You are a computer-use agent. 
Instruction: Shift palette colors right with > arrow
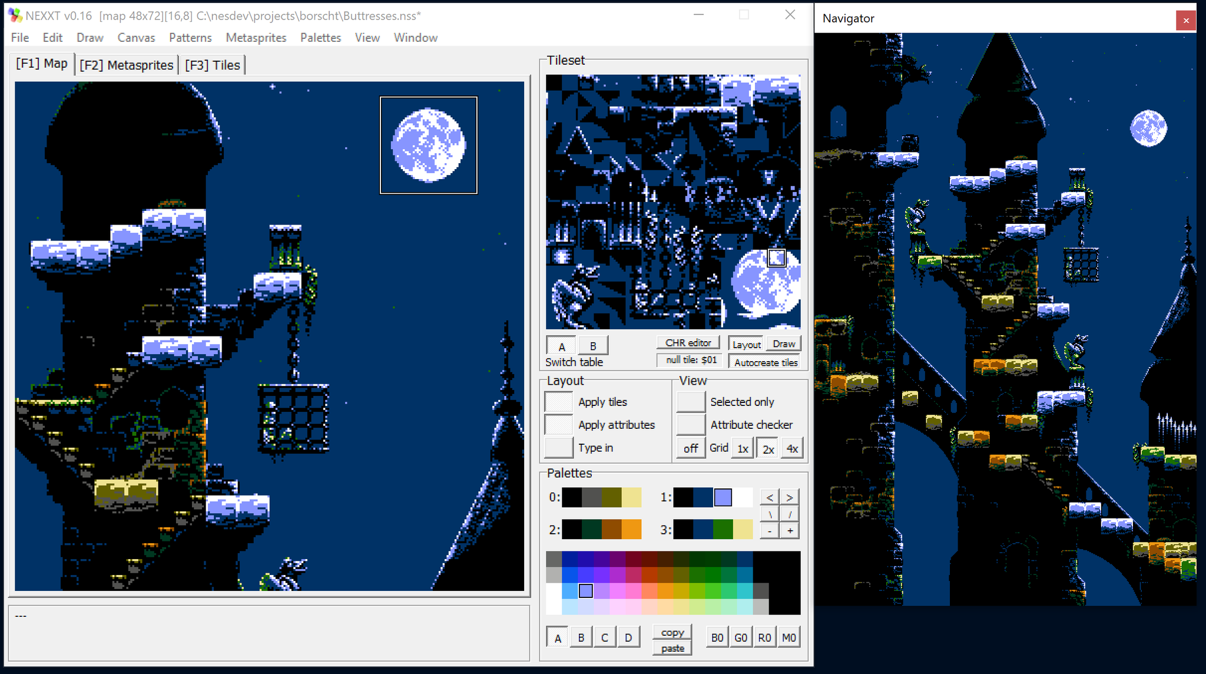point(789,497)
